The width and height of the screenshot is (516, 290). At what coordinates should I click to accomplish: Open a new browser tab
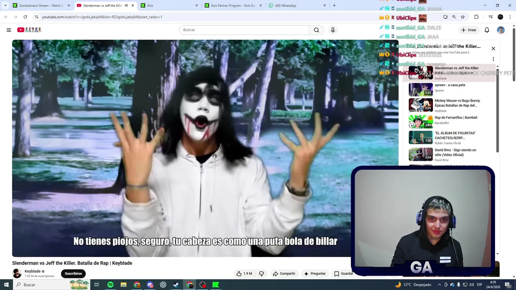pyautogui.click(x=334, y=6)
